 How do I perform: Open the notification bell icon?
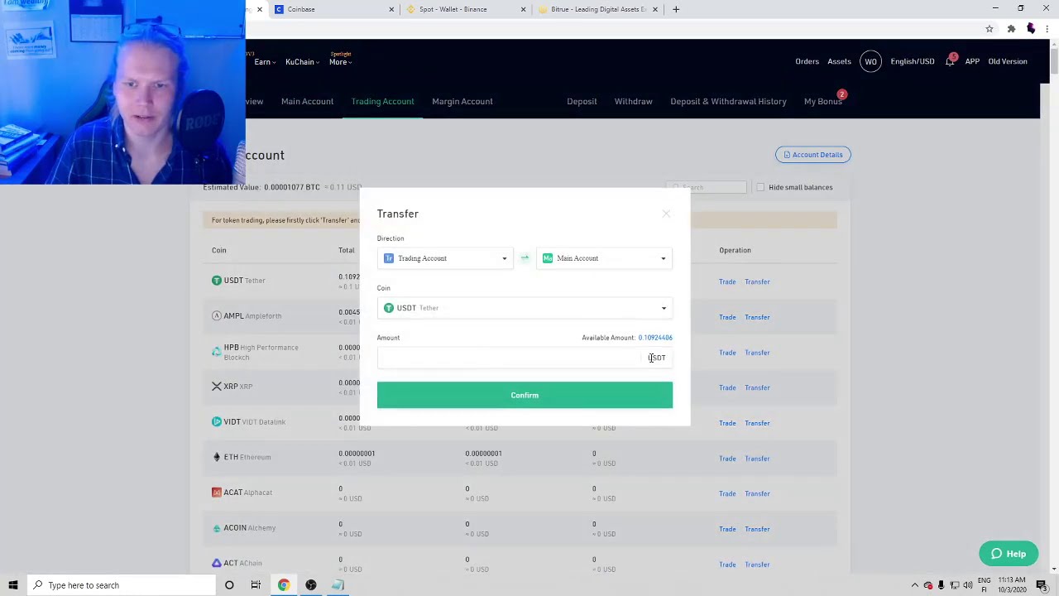coord(950,61)
